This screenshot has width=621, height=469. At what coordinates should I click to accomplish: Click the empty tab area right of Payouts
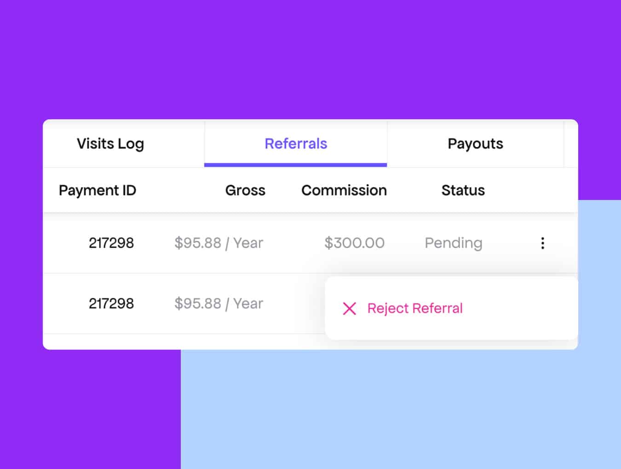pyautogui.click(x=570, y=144)
